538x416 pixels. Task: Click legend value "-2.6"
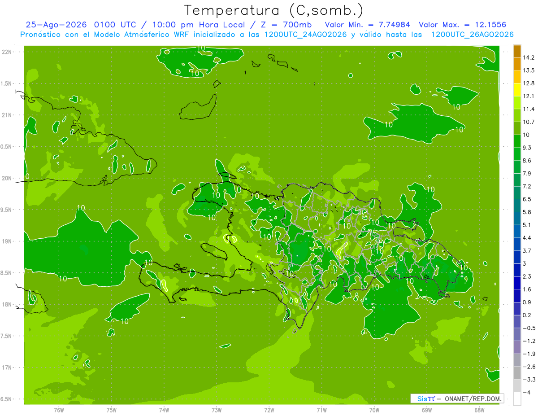[529, 367]
